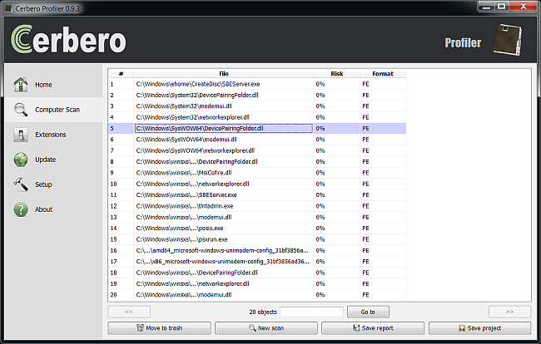Go to the previous page with << button
541x344 pixels.
129,312
